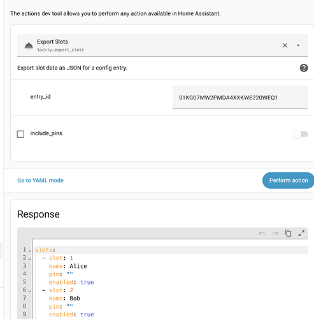314x319 pixels.
Task: Toggle the include_pins switch on
Action: (301, 134)
